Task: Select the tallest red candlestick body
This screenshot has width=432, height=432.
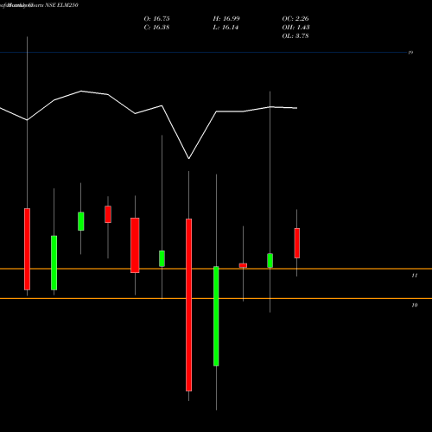Action: (x=188, y=305)
